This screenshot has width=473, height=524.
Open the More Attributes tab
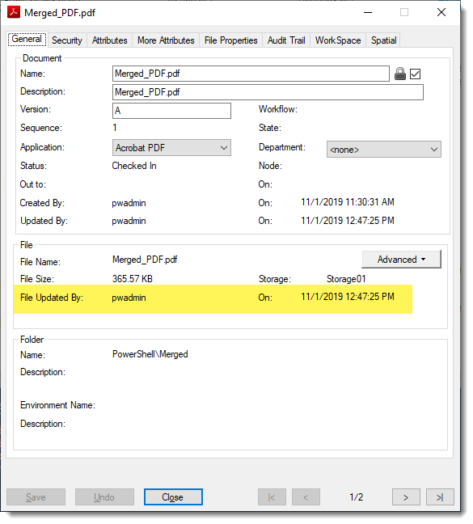click(166, 40)
